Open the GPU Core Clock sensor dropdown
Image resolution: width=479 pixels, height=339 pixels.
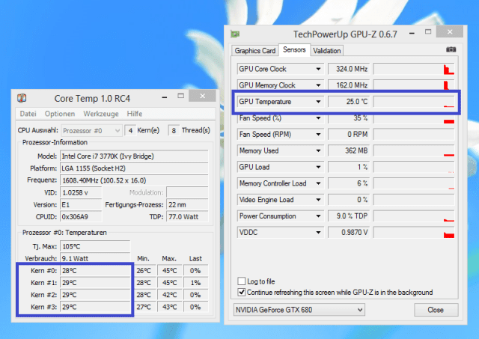(318, 69)
